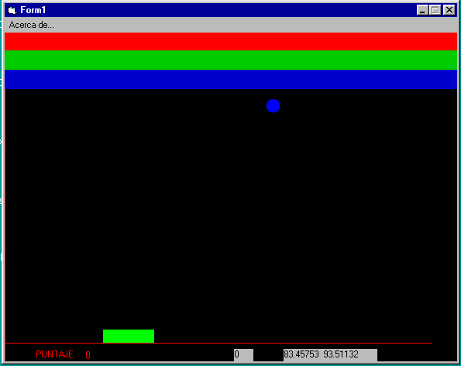This screenshot has width=461, height=366.
Task: Click the red score value 0
Action: [88, 355]
